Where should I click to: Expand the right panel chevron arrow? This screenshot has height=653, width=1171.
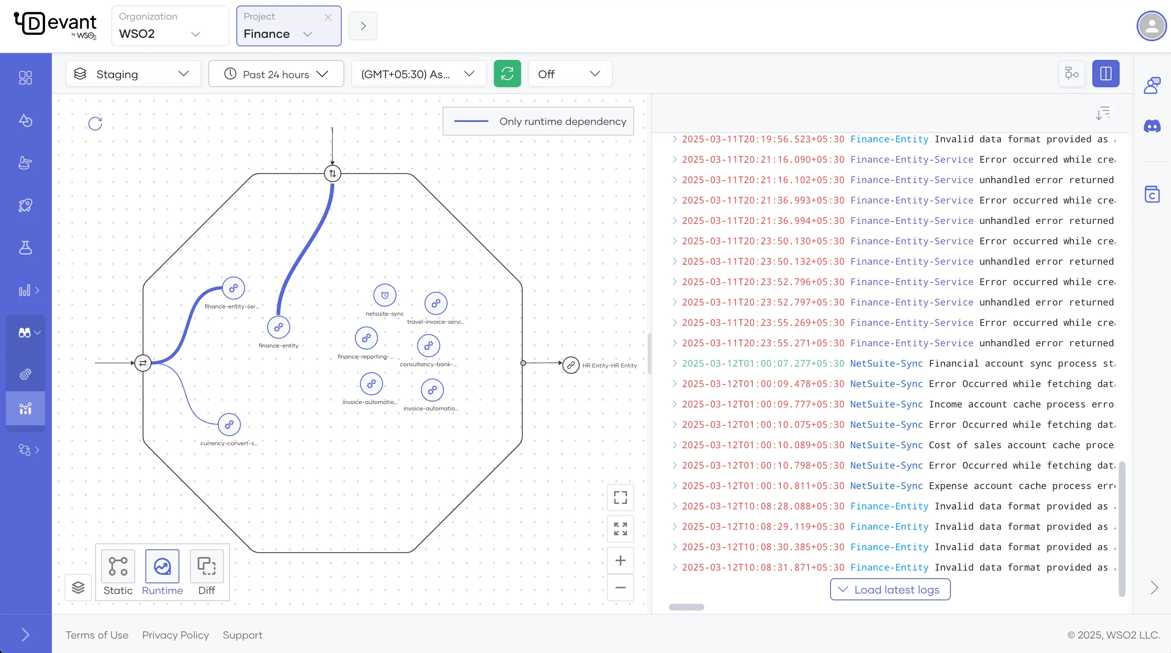point(1154,588)
